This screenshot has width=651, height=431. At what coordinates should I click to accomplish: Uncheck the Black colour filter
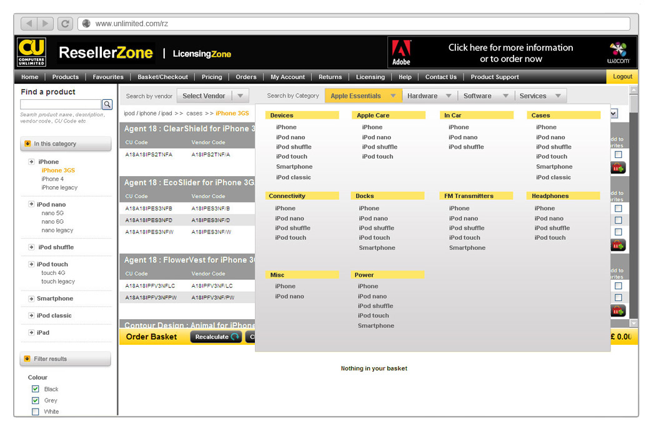[x=35, y=389]
